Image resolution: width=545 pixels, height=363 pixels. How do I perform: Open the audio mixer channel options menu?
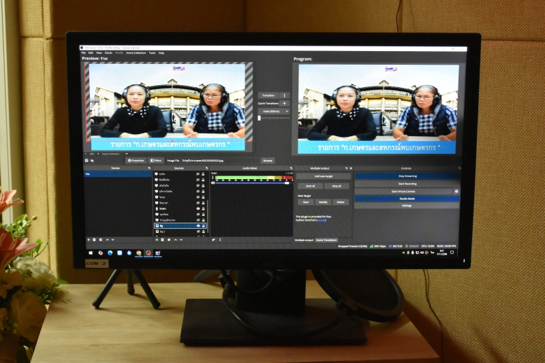[213, 178]
